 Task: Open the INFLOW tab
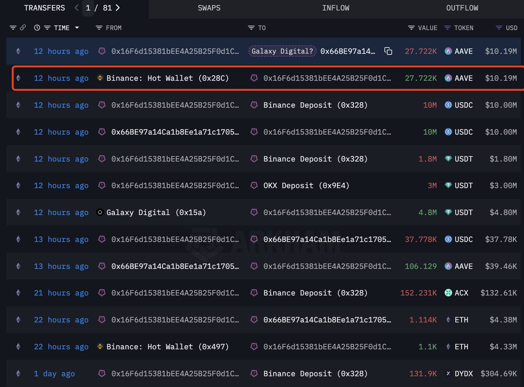click(336, 8)
